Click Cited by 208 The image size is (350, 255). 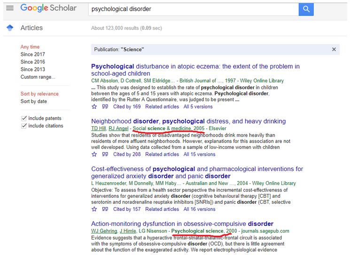127,155
